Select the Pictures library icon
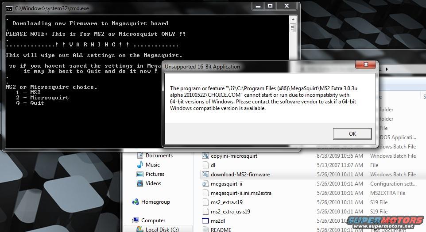 (139, 174)
